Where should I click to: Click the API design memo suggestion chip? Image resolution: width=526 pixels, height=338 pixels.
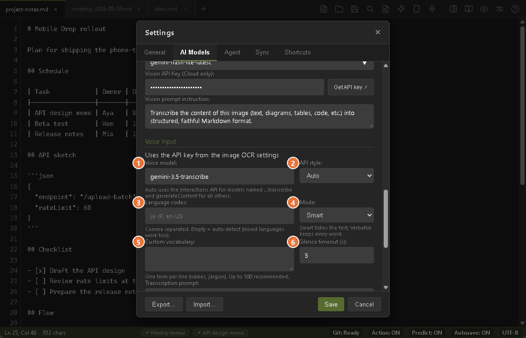(x=221, y=333)
